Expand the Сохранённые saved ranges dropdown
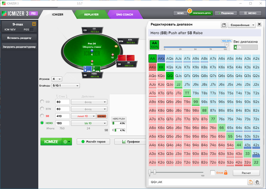Screen dimensions: 266x189 [242, 25]
